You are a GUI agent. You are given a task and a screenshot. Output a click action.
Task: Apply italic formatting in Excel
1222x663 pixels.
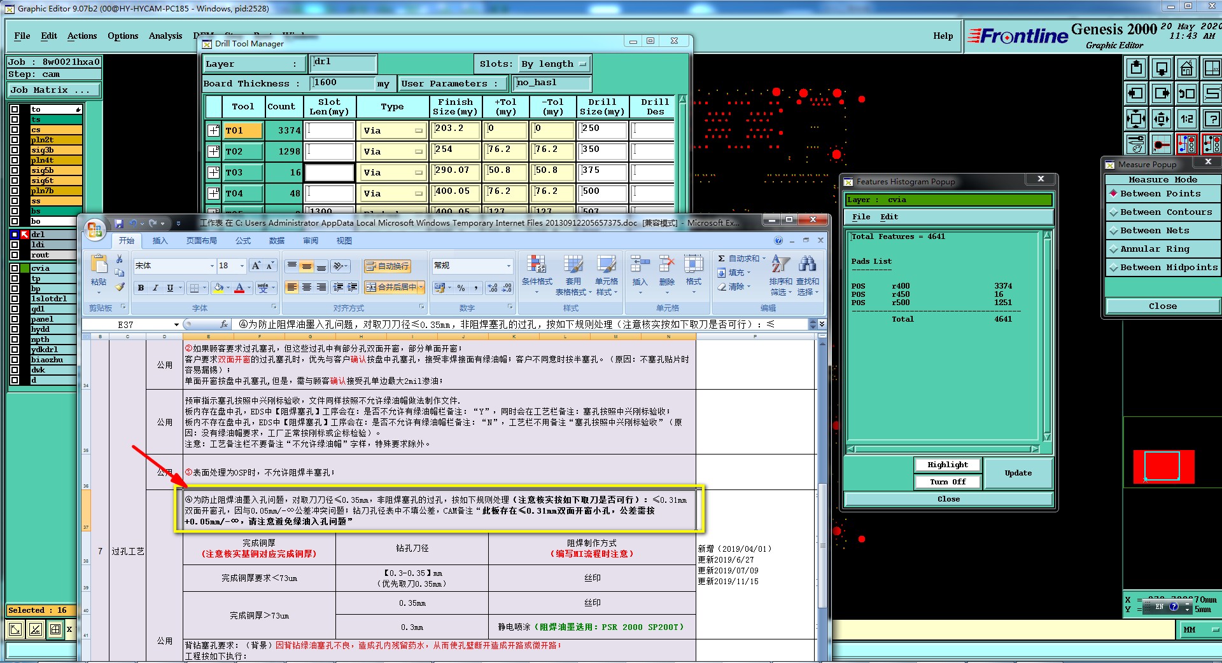click(155, 288)
